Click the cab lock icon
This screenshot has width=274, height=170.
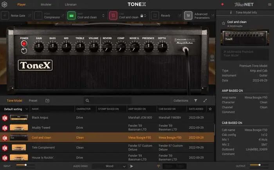[x=142, y=16]
